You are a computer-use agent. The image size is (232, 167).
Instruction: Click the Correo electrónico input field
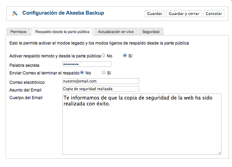click(x=101, y=81)
